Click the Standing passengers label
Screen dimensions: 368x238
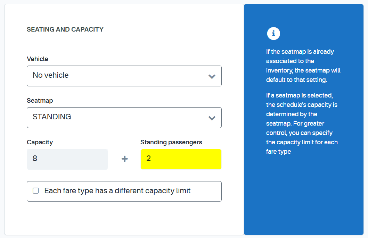click(171, 142)
